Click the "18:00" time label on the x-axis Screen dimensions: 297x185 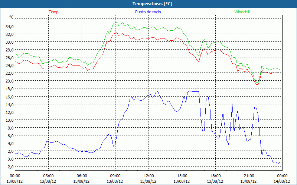(x=215, y=176)
